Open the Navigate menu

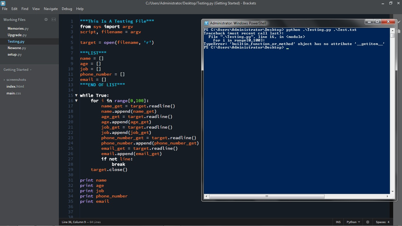(51, 9)
